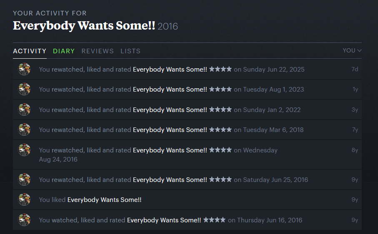Open the 2016 release year link

[168, 27]
